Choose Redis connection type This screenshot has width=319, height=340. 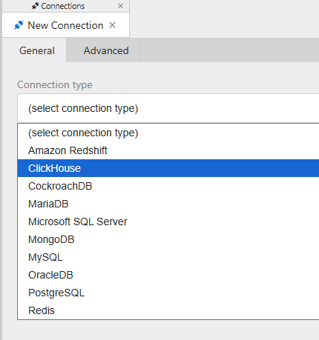coord(168,310)
